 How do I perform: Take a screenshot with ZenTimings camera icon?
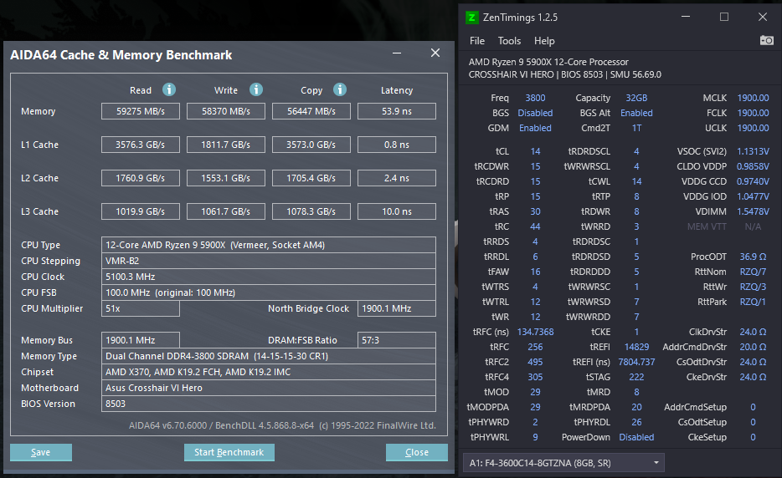point(767,40)
